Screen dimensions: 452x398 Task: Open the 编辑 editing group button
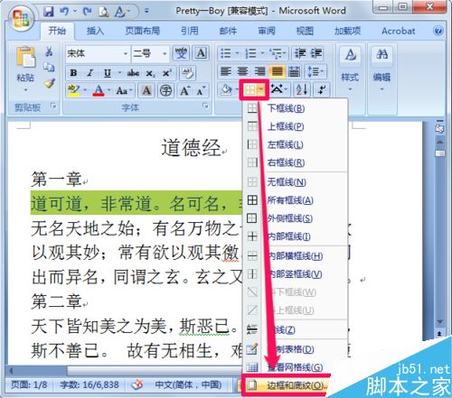(381, 69)
